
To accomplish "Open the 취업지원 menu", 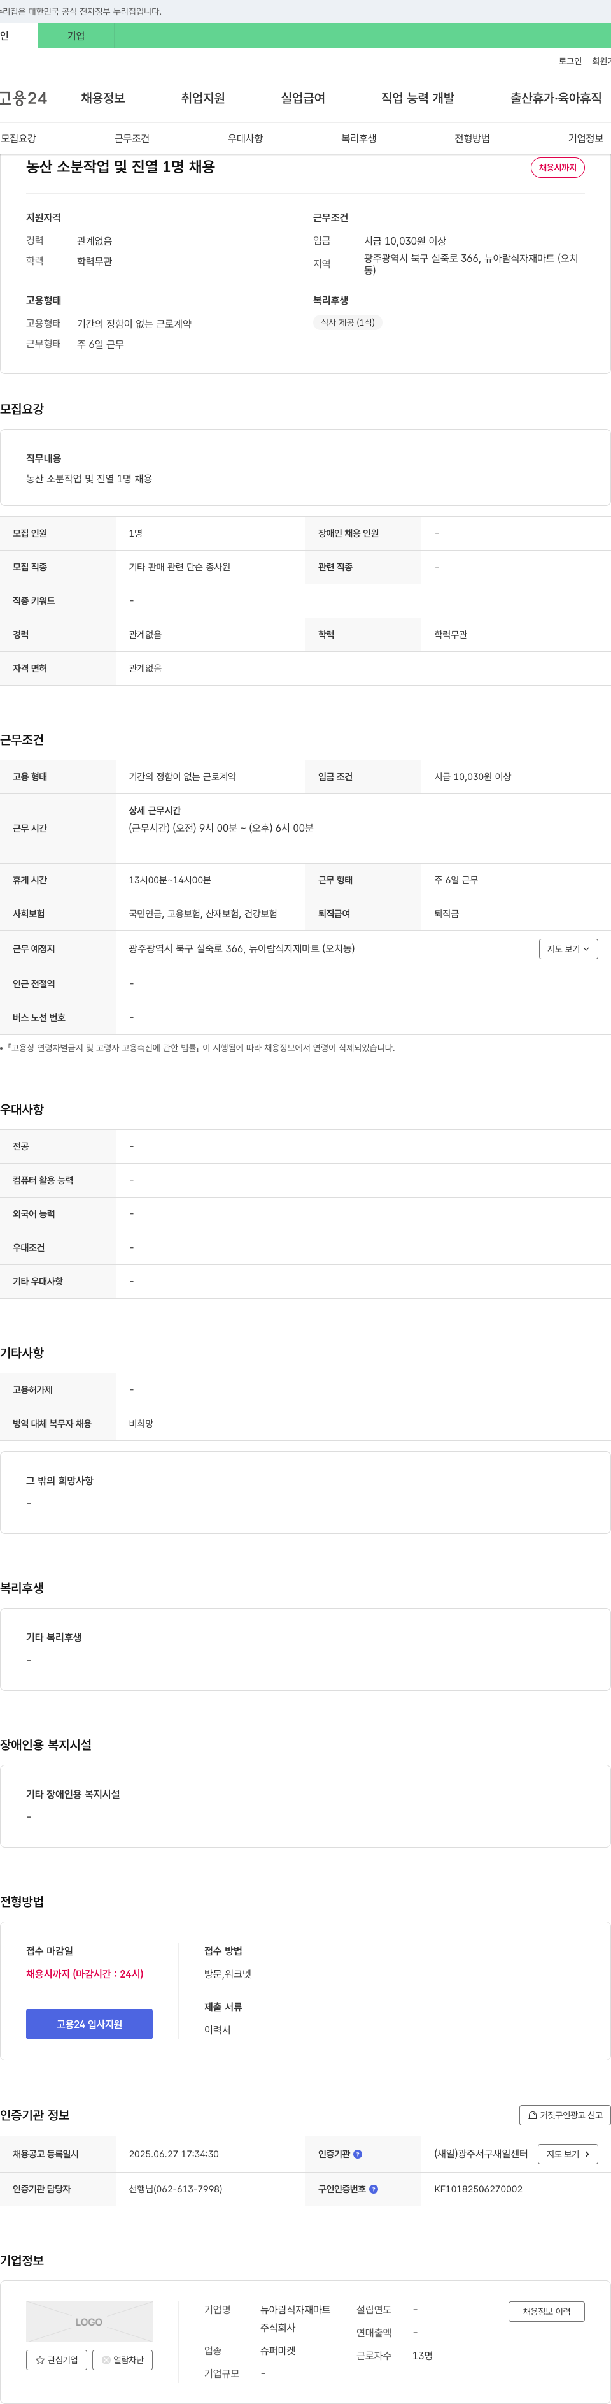I will pyautogui.click(x=203, y=98).
